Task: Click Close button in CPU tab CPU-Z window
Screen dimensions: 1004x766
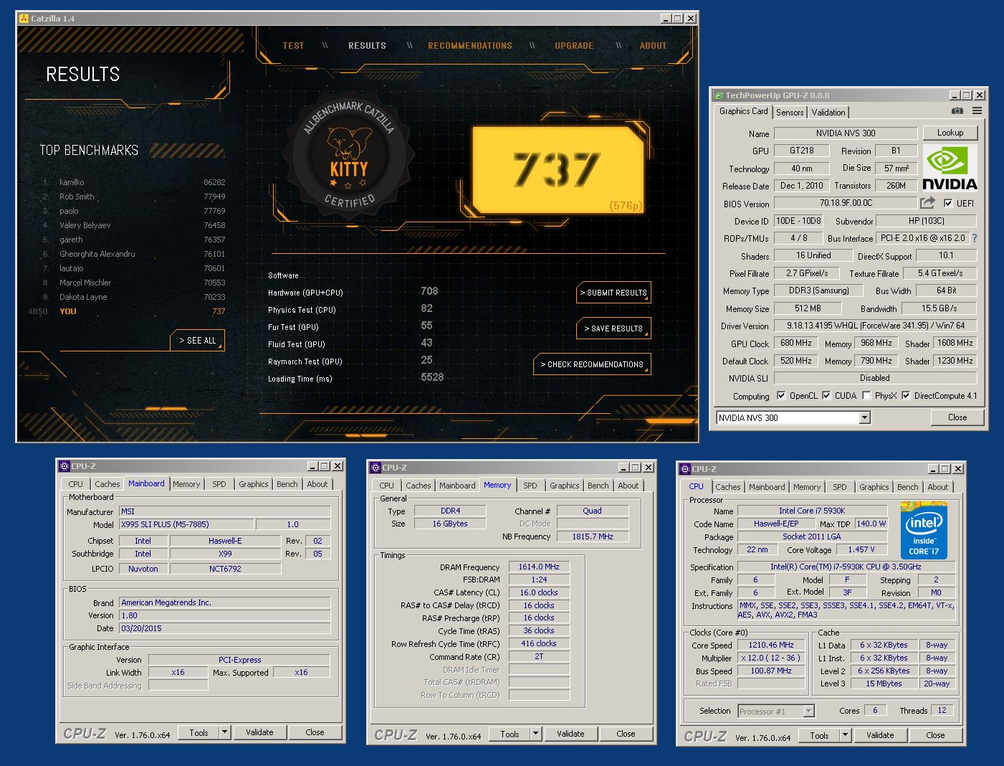Action: tap(935, 735)
